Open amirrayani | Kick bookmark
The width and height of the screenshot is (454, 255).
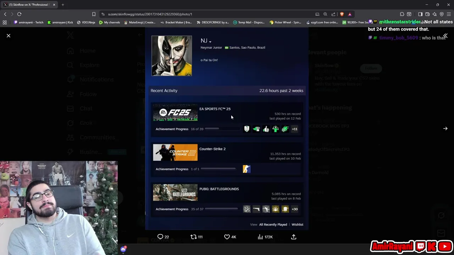[60, 22]
